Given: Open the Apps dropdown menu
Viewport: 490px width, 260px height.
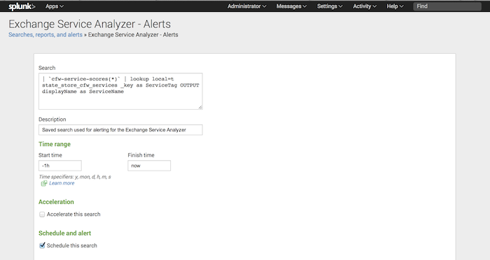Looking at the screenshot, I should pos(55,6).
